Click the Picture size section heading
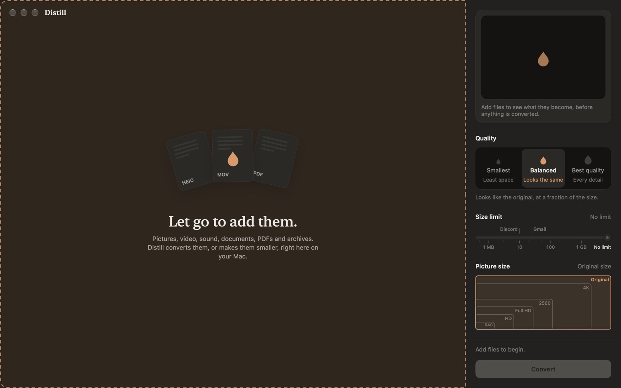Image resolution: width=621 pixels, height=388 pixels. (x=493, y=266)
